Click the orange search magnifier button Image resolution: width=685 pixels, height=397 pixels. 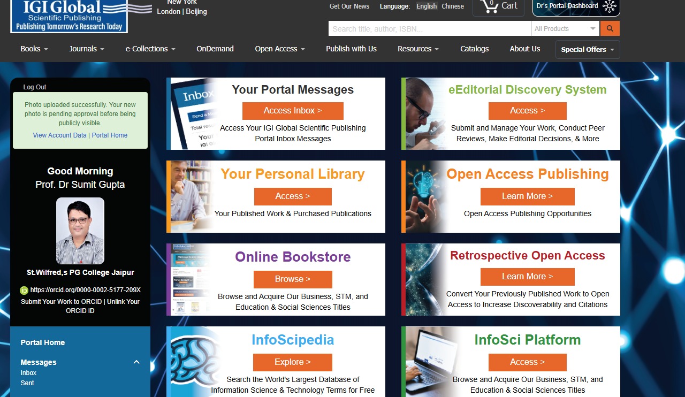[610, 28]
